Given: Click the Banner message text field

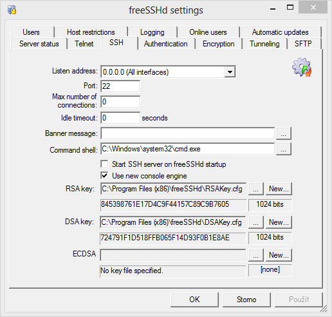Looking at the screenshot, I should click(188, 133).
